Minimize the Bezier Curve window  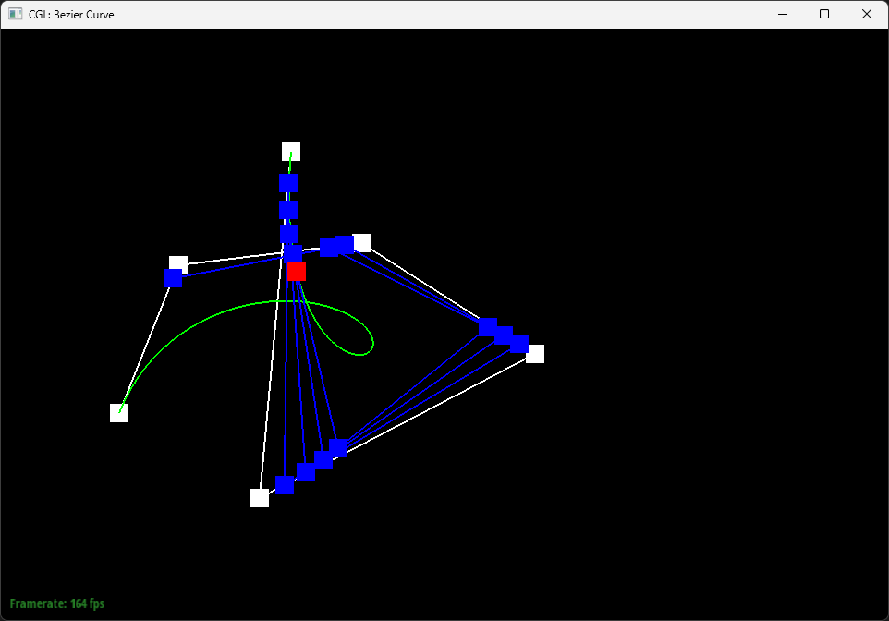(x=783, y=14)
